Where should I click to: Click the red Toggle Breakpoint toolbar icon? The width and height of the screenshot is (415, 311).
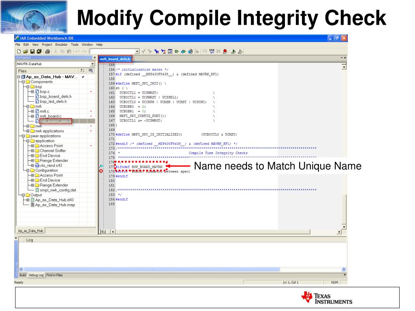click(x=225, y=51)
